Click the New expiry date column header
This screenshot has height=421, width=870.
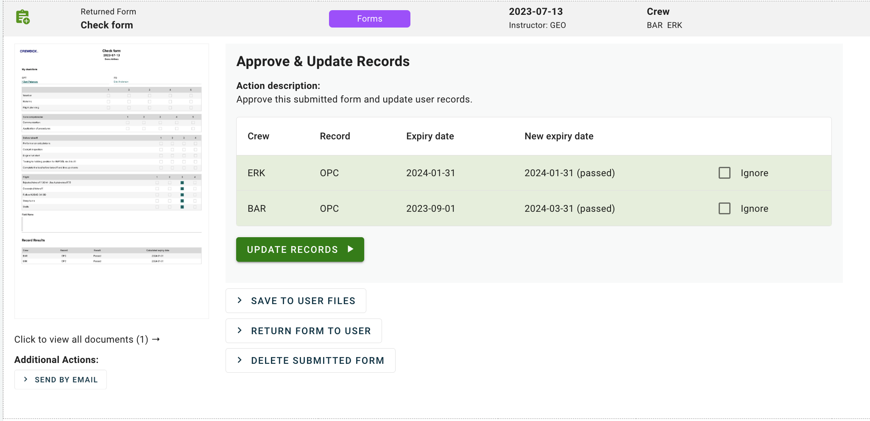pos(559,136)
